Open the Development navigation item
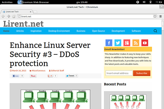164x109 pixels. (x=118, y=31)
